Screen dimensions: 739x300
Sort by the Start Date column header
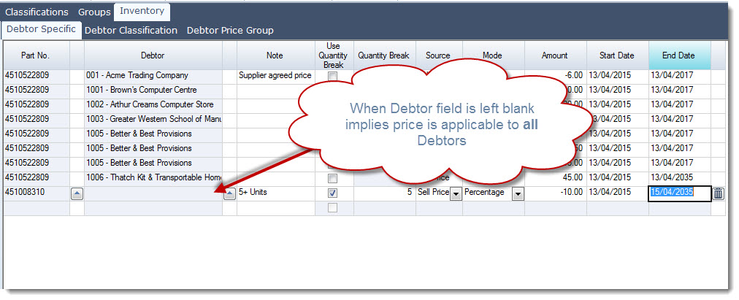617,55
